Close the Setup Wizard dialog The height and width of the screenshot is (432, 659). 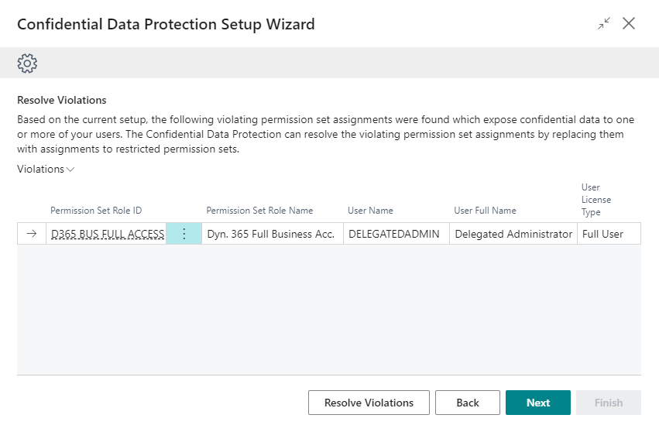(629, 24)
